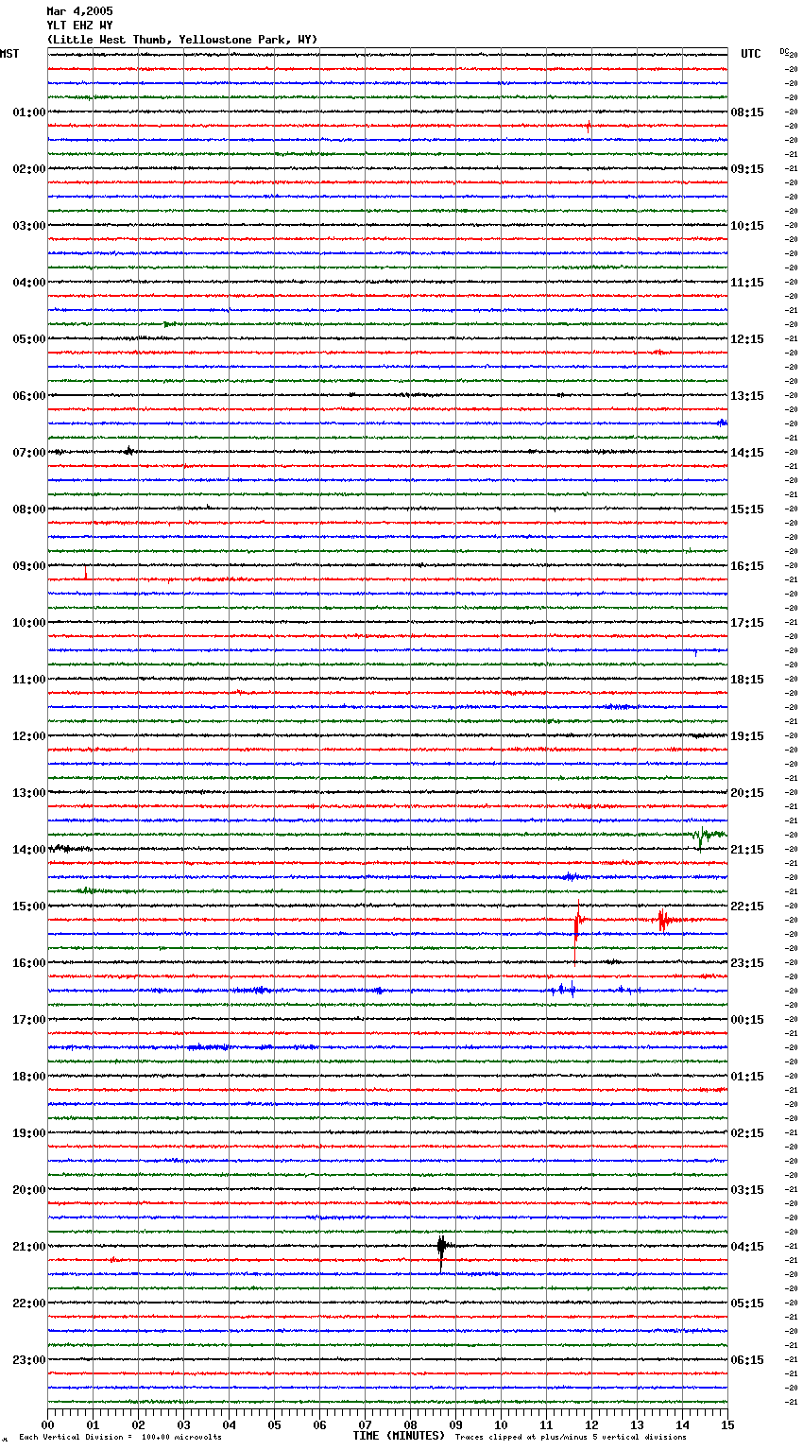Select the 02:00 MST hour label
This screenshot has width=803, height=1450.
pos(28,169)
